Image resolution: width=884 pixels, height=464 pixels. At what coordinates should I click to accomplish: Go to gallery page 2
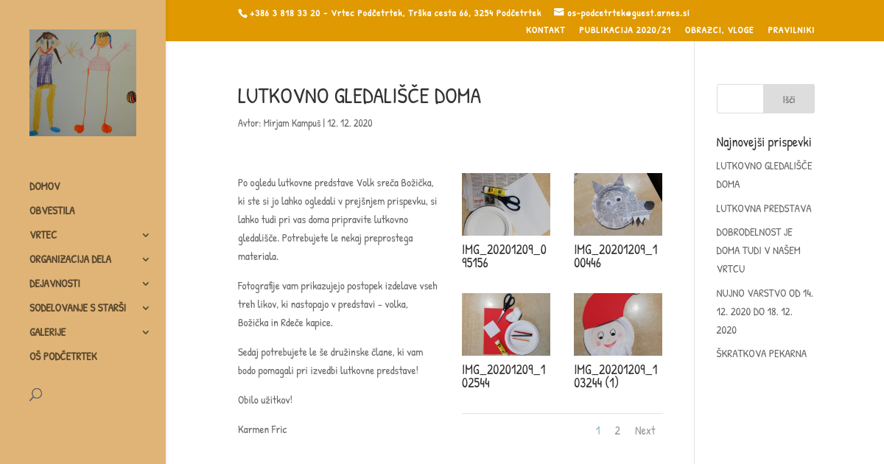pos(617,431)
